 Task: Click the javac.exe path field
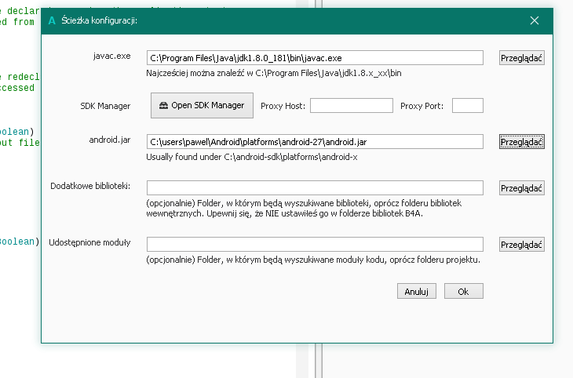[x=314, y=58]
